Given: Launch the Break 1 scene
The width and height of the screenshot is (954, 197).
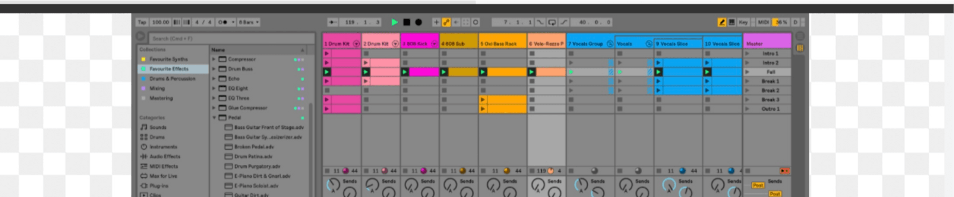Looking at the screenshot, I should click(747, 81).
